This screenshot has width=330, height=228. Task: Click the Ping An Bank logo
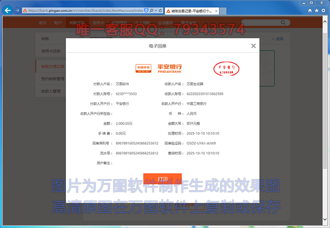(x=158, y=68)
